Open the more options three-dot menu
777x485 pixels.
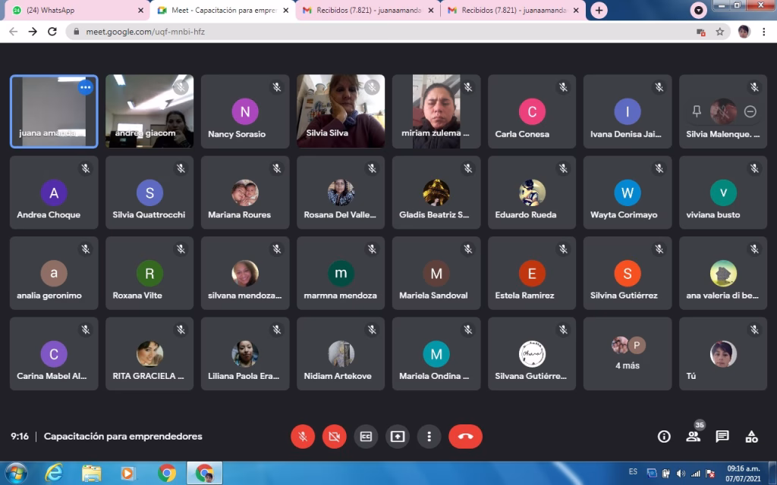tap(429, 436)
